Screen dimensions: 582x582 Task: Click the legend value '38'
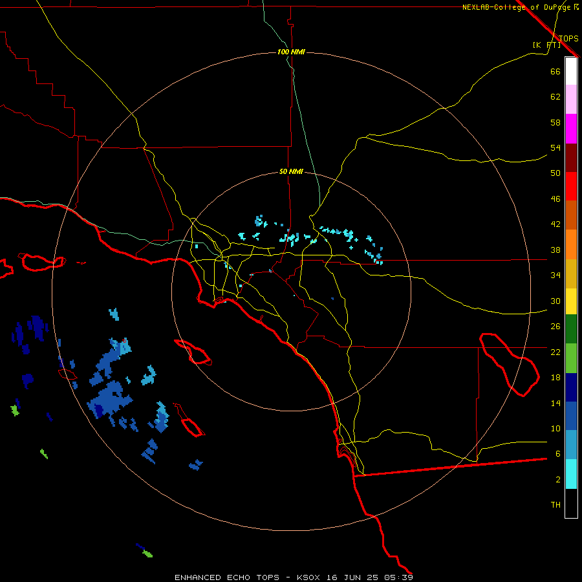[x=555, y=250]
